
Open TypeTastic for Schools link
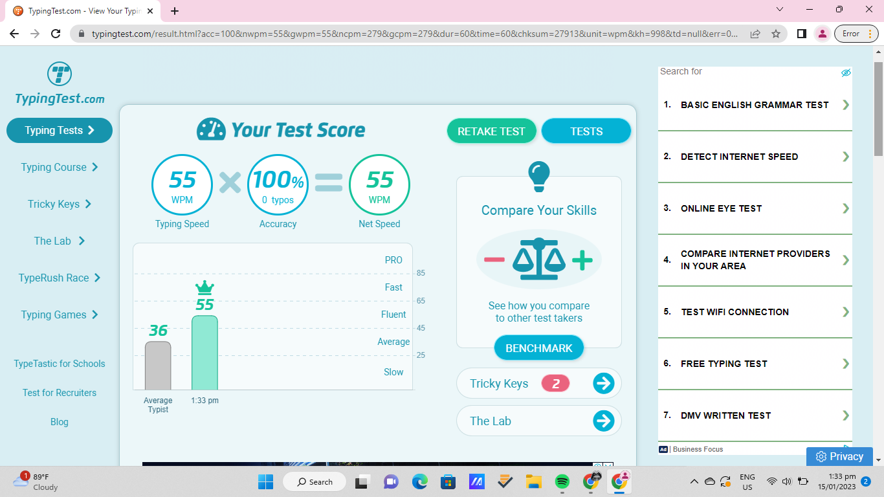pyautogui.click(x=60, y=364)
